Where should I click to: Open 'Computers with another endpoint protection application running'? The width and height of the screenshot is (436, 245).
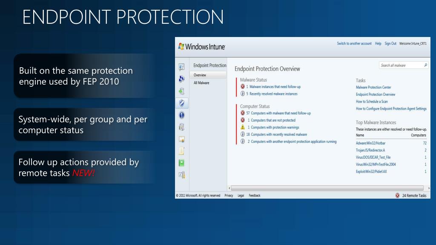pos(294,142)
